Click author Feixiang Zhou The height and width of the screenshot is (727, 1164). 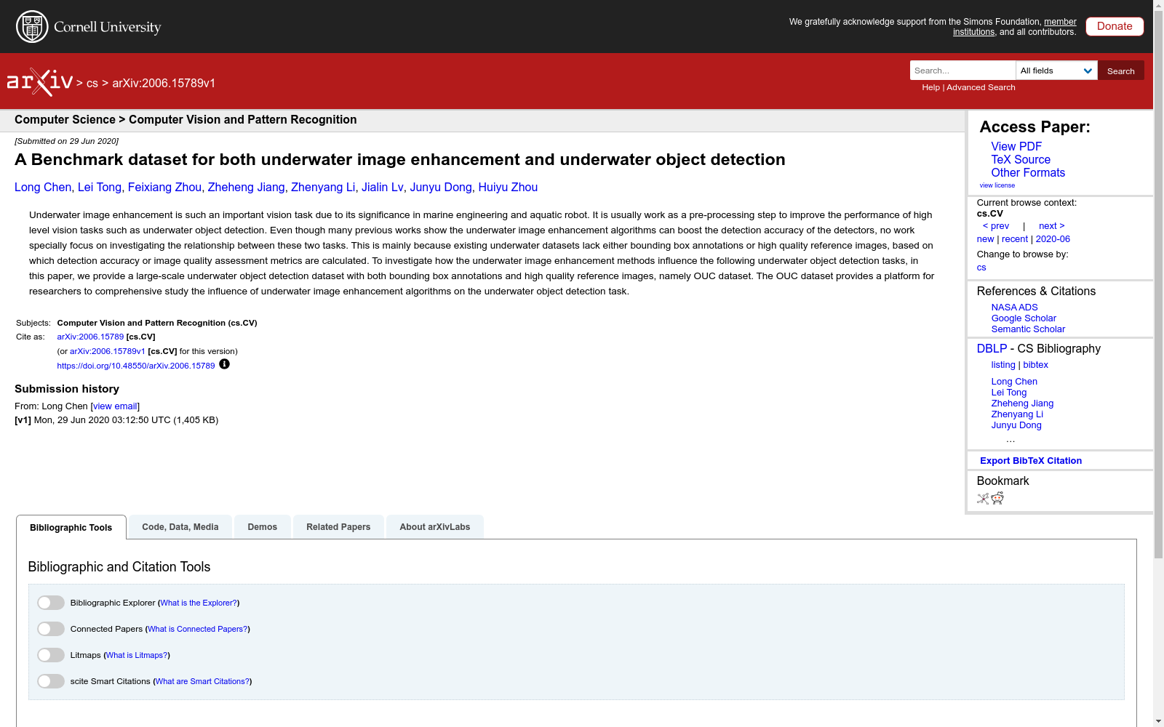164,187
